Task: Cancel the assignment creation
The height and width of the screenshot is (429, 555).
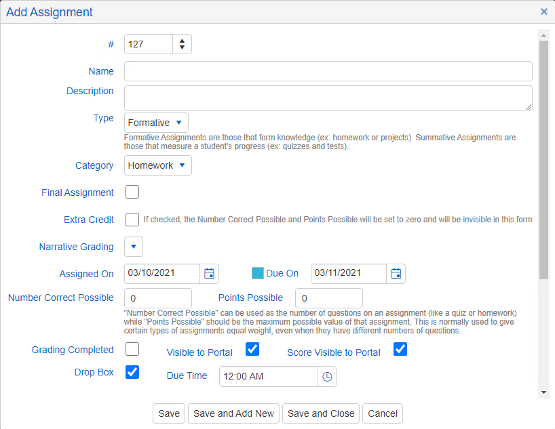Action: (x=382, y=413)
